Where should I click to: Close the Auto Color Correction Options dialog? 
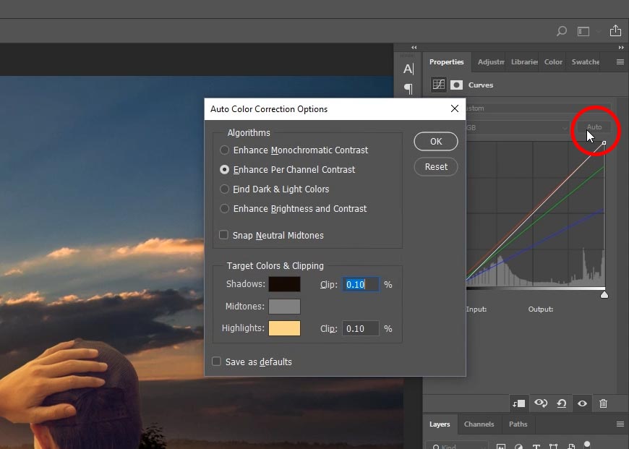point(455,108)
